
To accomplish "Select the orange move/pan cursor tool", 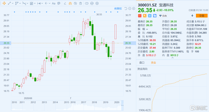I will pyautogui.click(x=4, y=3).
